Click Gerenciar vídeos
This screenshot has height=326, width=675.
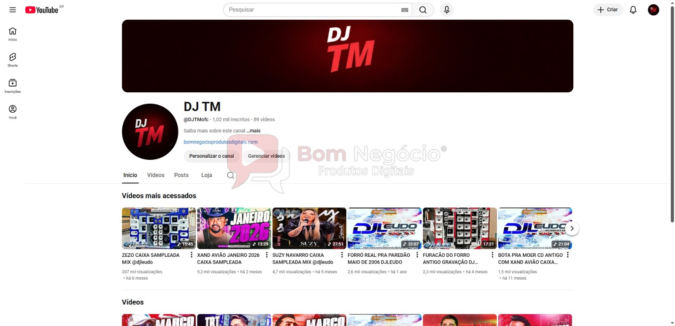tap(266, 156)
